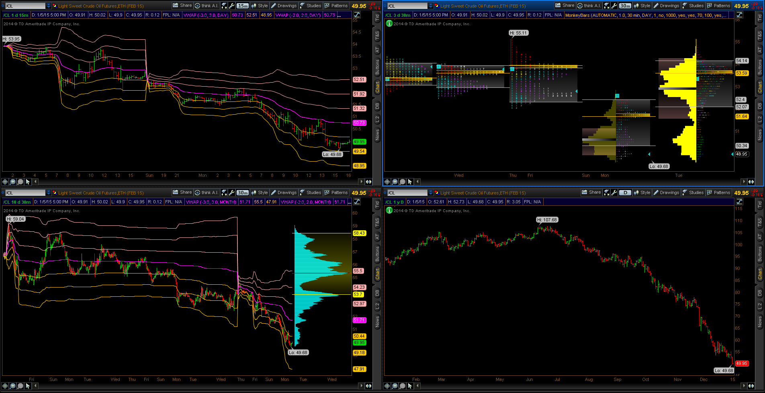The width and height of the screenshot is (765, 393).
Task: Open chart settings wrench in the 1 y D chart
Action: coord(614,192)
